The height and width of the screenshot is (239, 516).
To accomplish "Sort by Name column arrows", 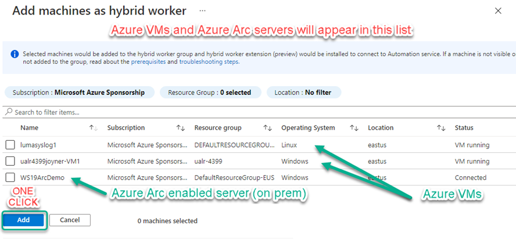I will pos(93,128).
